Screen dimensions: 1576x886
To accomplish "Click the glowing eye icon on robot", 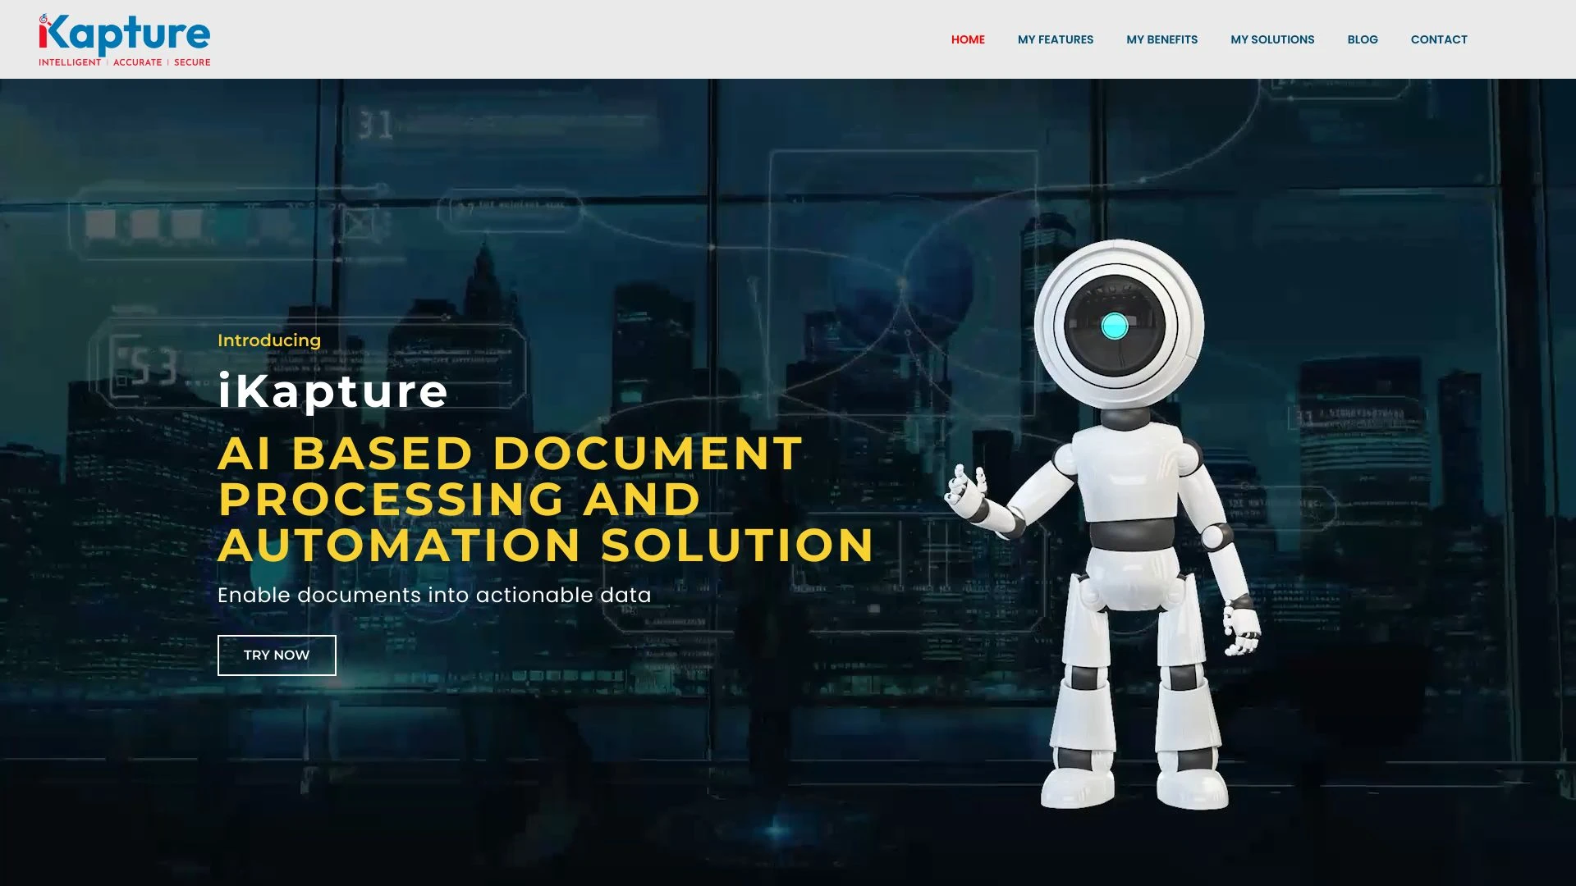I will click(1114, 327).
